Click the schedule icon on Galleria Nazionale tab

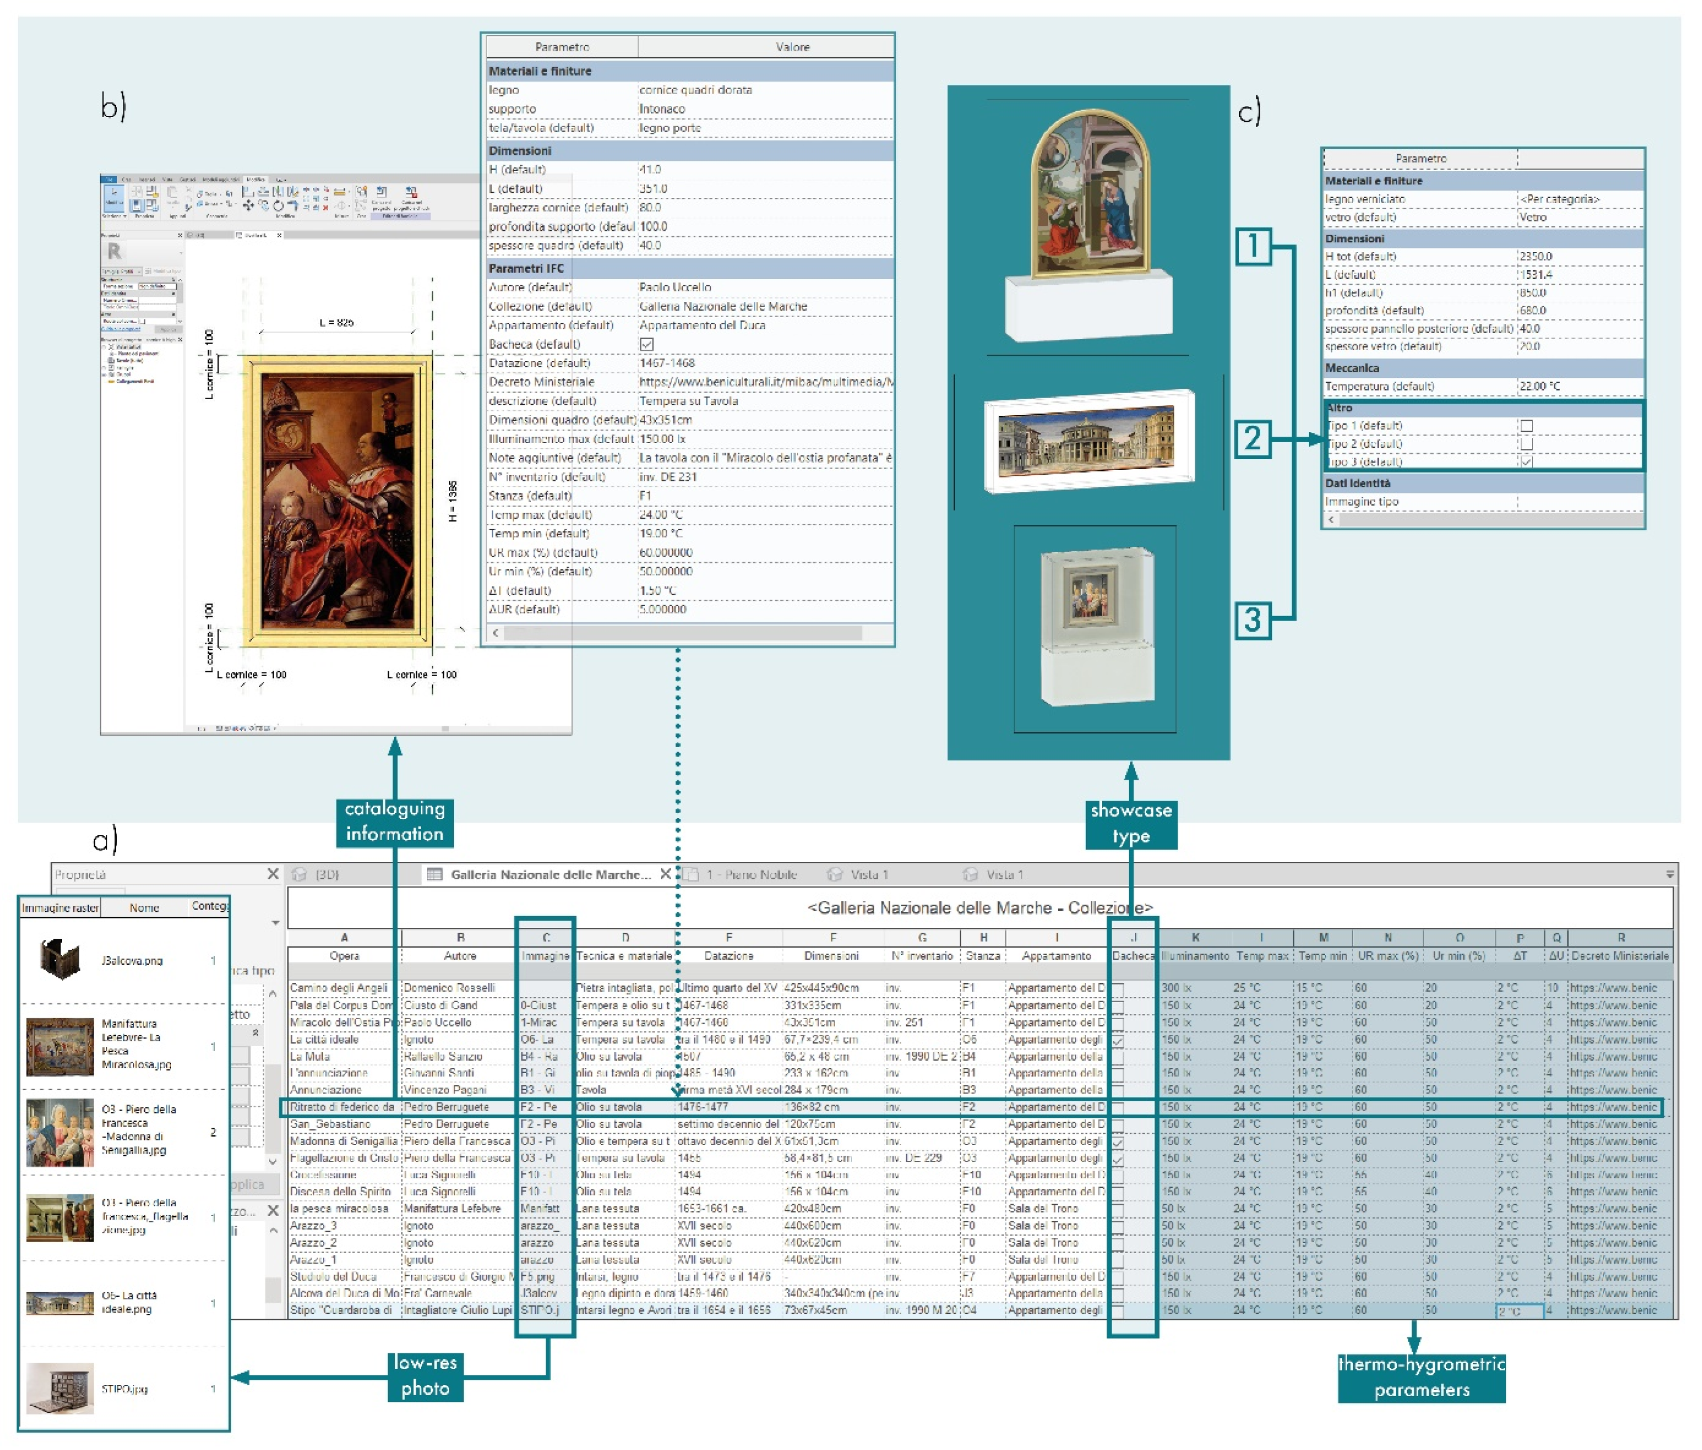click(x=434, y=875)
